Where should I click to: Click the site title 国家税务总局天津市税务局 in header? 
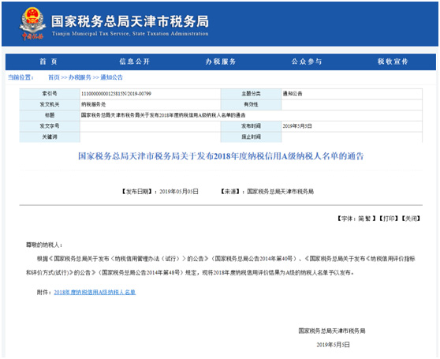[130, 21]
